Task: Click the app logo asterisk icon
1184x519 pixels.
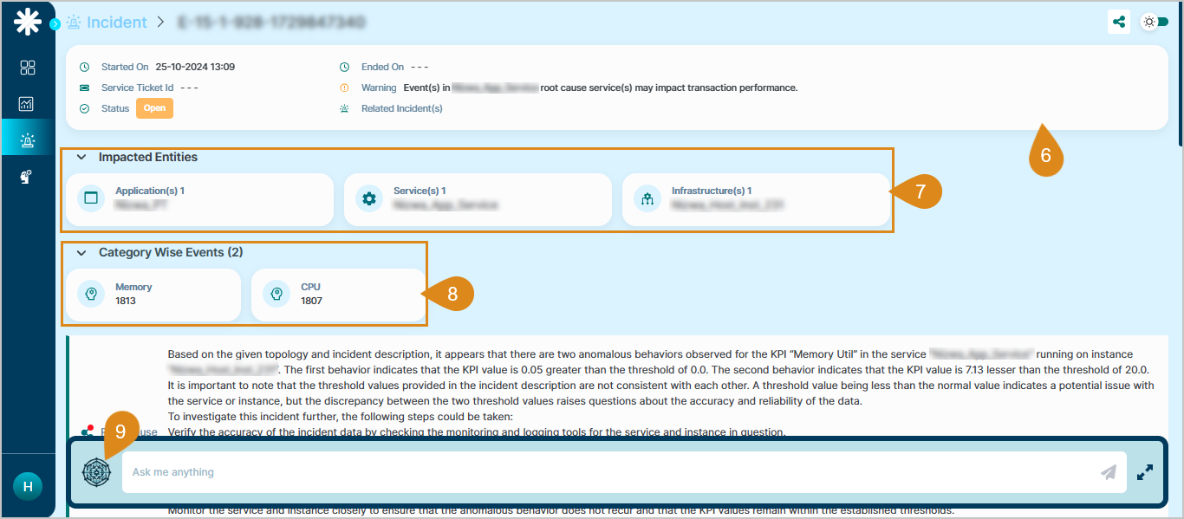Action: pyautogui.click(x=27, y=23)
